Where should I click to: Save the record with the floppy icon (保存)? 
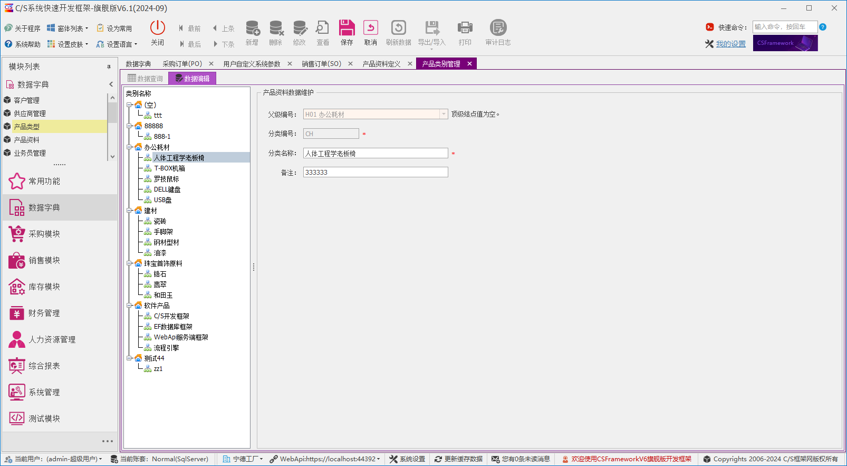click(x=346, y=27)
